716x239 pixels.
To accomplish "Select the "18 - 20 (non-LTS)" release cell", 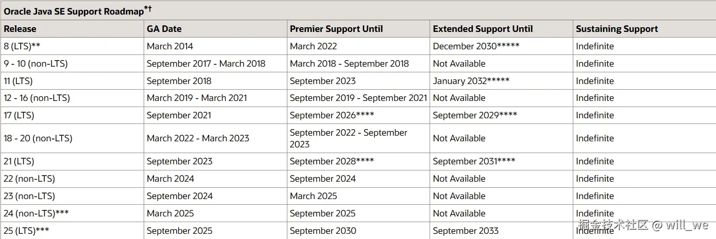I will point(38,138).
